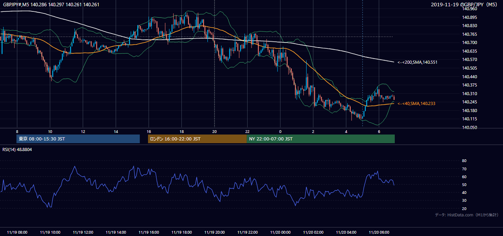The width and height of the screenshot is (503, 236).
Task: Click the 11/20 02:00 time axis label
Action: pos(313,232)
